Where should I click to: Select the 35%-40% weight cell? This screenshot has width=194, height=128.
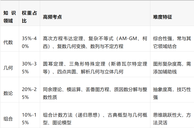coord(29,42)
